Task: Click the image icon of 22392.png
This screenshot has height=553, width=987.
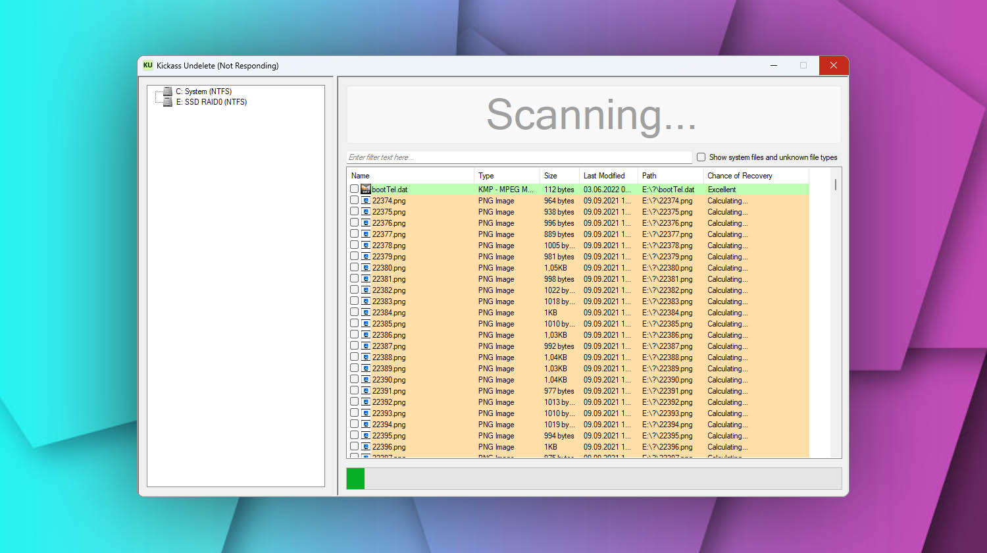Action: 366,402
